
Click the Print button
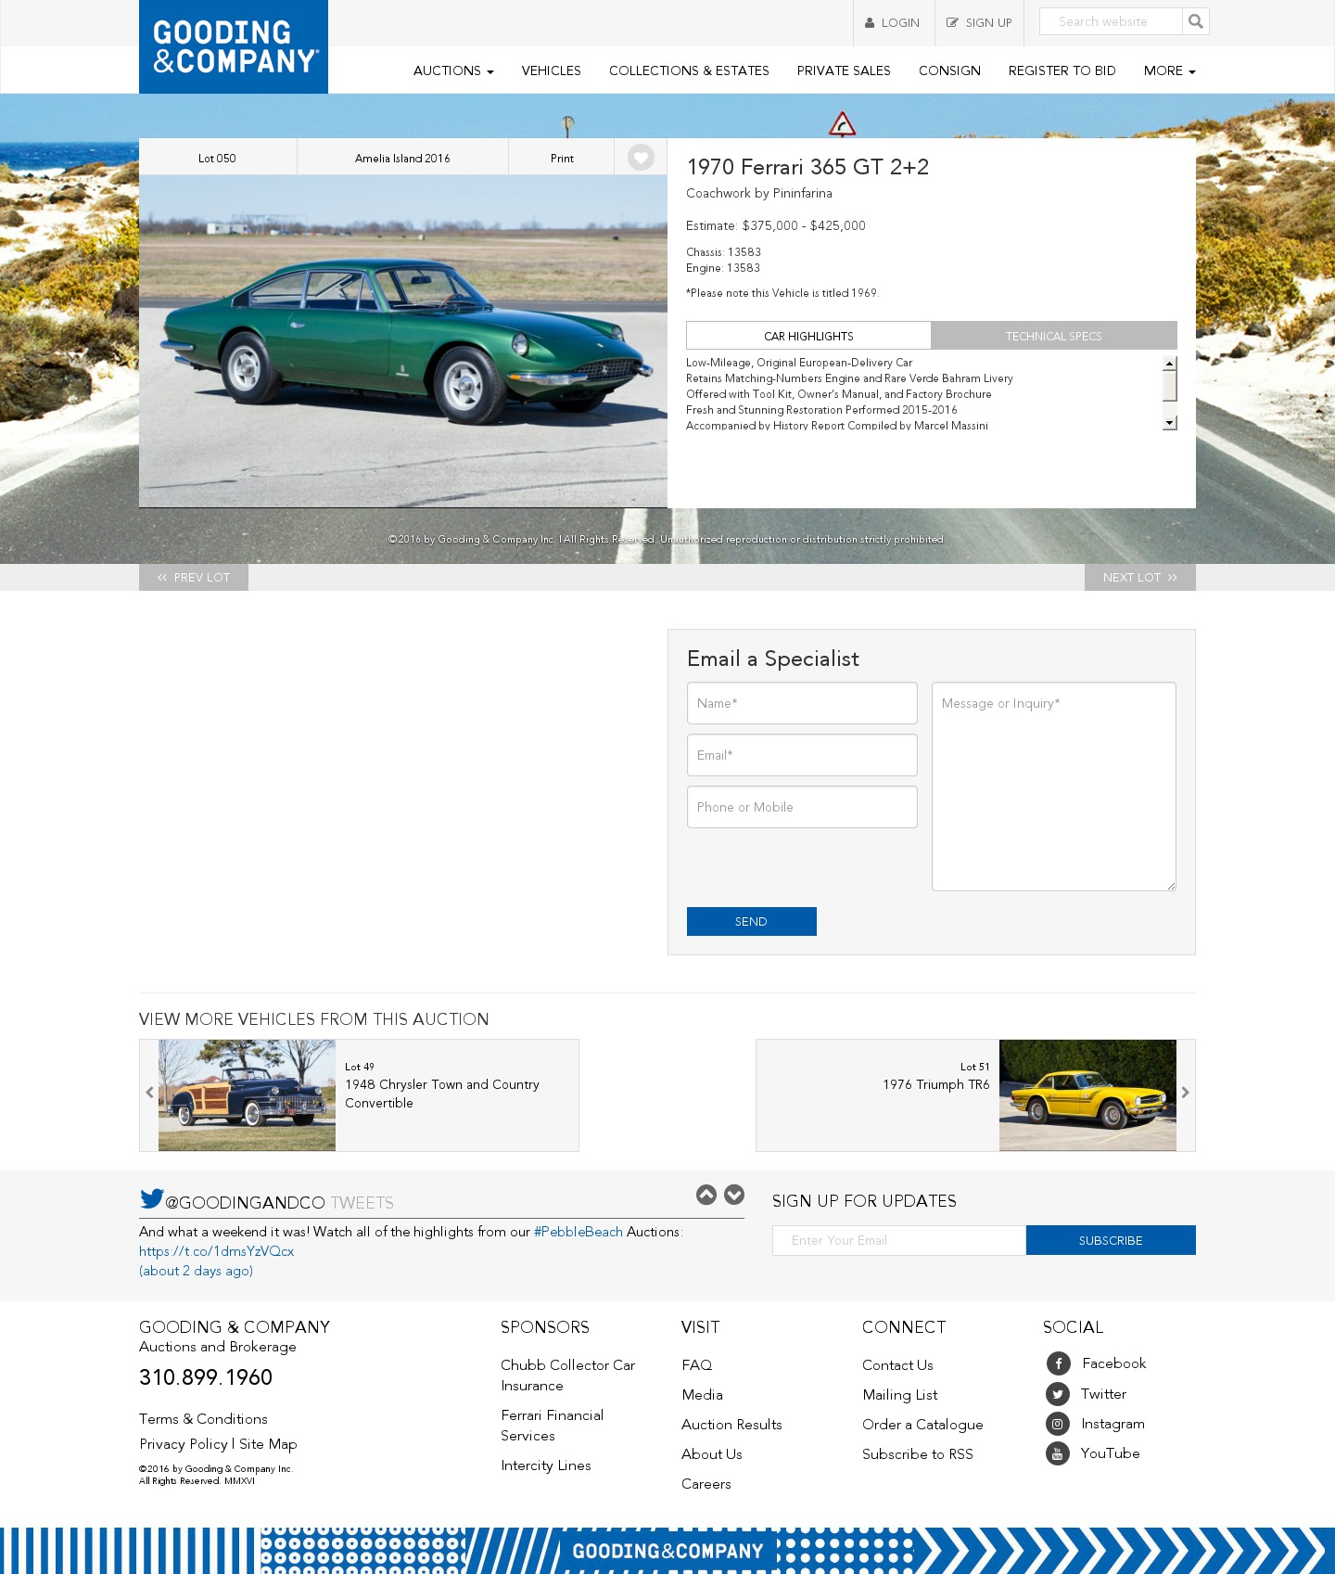click(x=562, y=158)
